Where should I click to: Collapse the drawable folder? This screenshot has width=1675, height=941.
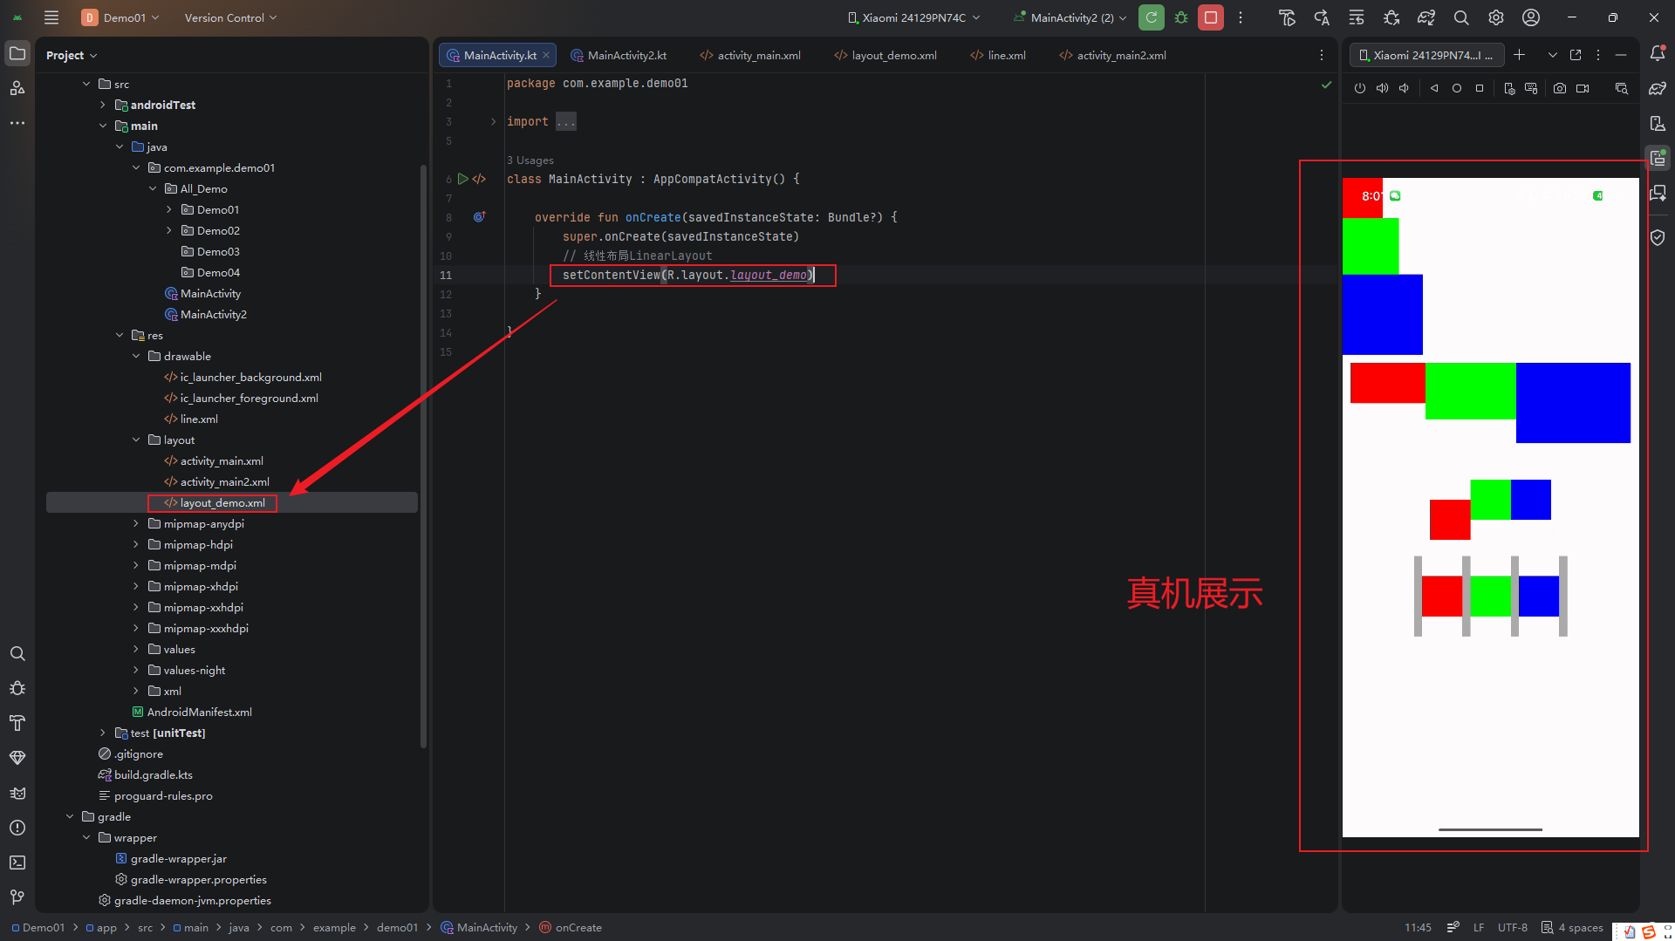tap(136, 356)
